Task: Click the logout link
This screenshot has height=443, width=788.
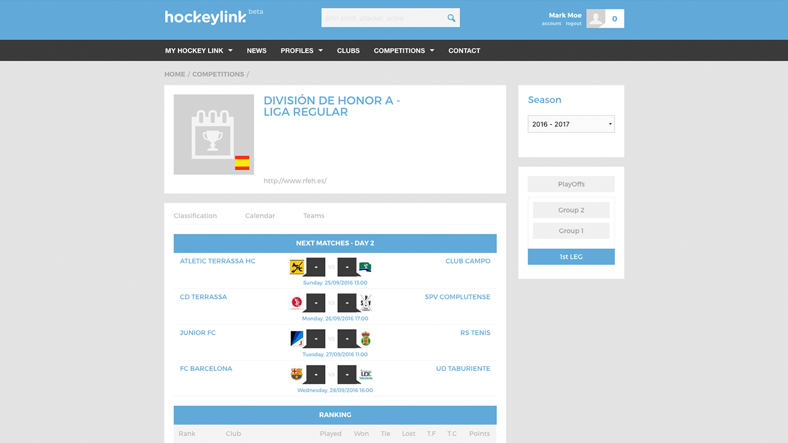Action: coord(574,23)
